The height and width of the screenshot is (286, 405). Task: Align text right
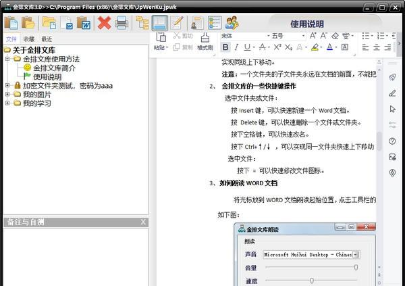(387, 47)
